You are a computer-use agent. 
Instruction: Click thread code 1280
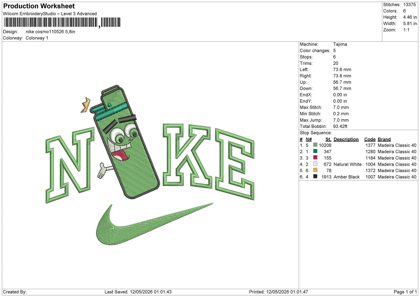click(370, 152)
